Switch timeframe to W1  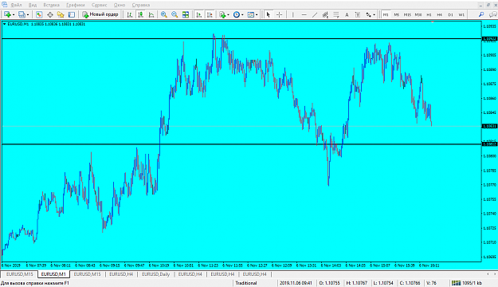point(461,14)
